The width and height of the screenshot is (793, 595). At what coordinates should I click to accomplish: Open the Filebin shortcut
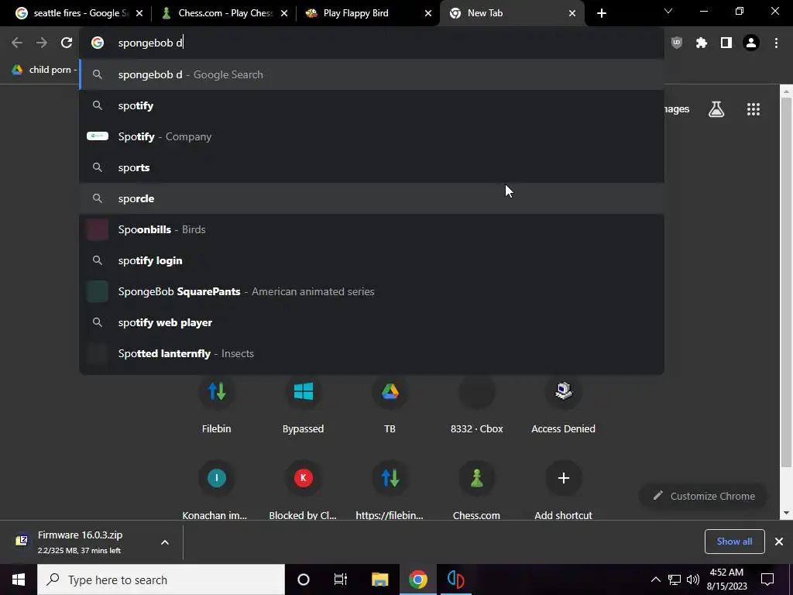pyautogui.click(x=217, y=405)
